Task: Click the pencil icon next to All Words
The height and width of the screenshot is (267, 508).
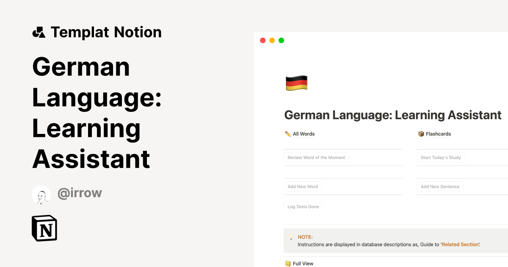Action: click(287, 133)
